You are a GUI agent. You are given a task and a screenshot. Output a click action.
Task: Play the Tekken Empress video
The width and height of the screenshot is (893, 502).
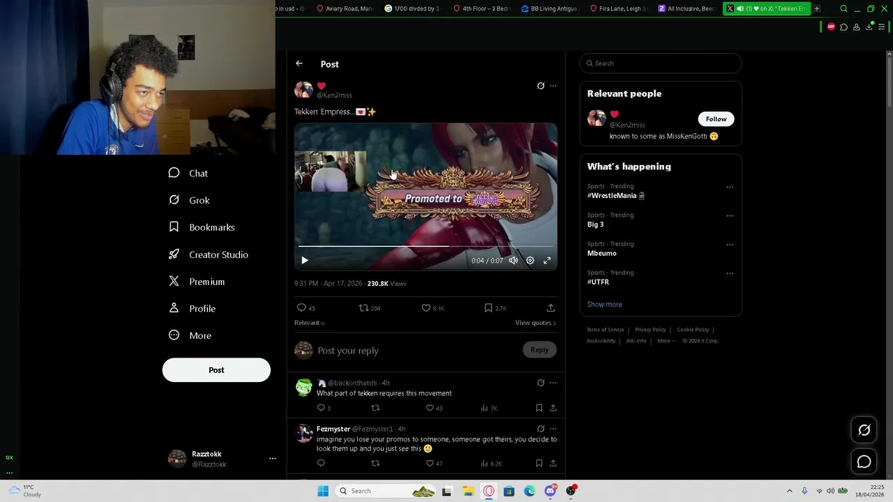tap(305, 260)
